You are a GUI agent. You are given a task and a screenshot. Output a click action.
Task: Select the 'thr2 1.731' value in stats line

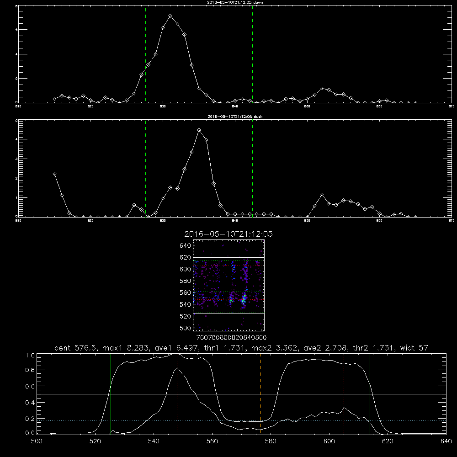pyautogui.click(x=374, y=348)
